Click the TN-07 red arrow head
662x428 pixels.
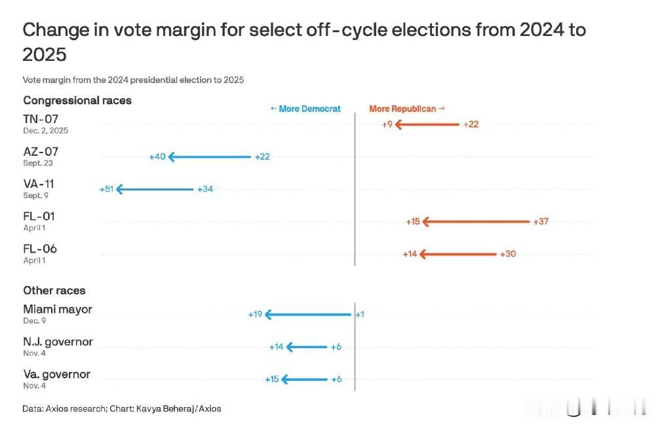click(398, 124)
